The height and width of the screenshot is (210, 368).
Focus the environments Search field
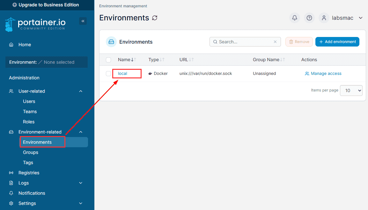(x=244, y=42)
